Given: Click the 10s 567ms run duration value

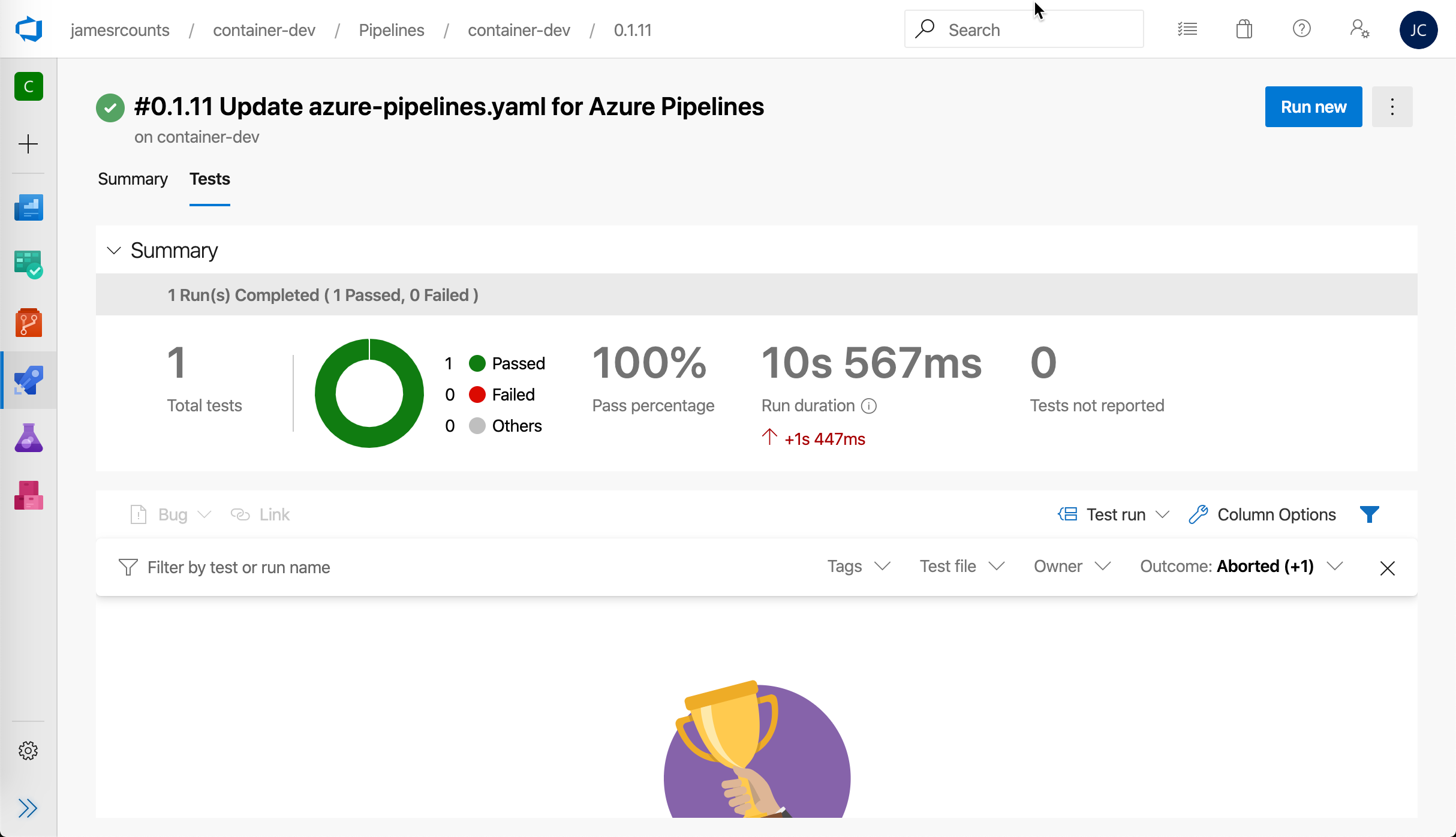Looking at the screenshot, I should [871, 363].
